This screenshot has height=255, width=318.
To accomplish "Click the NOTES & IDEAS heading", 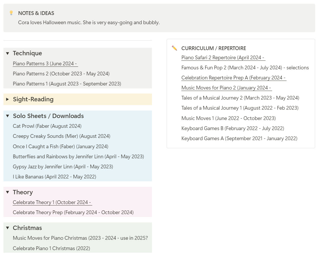I will click(x=36, y=13).
